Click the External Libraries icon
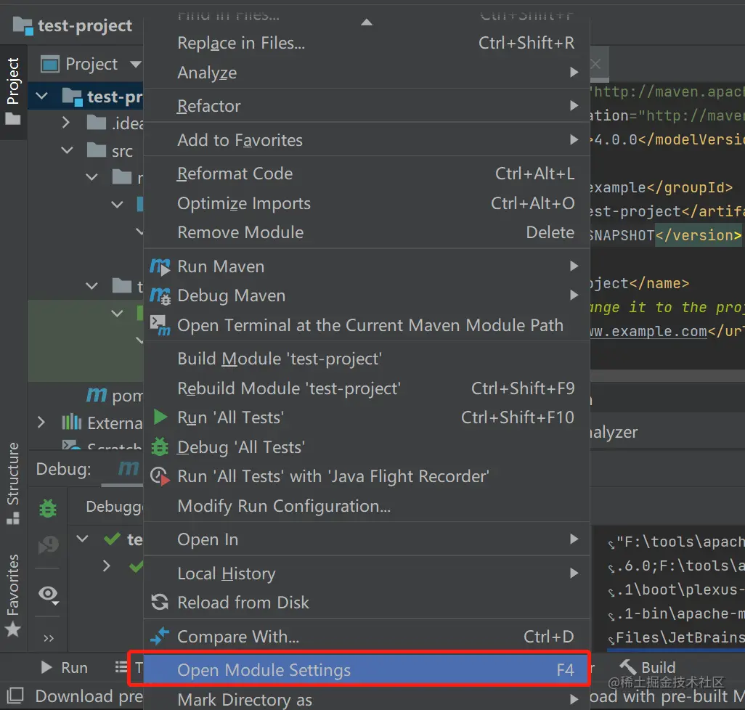 click(x=72, y=422)
